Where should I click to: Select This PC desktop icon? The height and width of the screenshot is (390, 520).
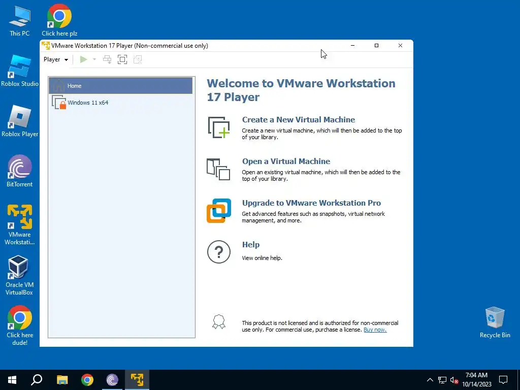[x=20, y=21]
